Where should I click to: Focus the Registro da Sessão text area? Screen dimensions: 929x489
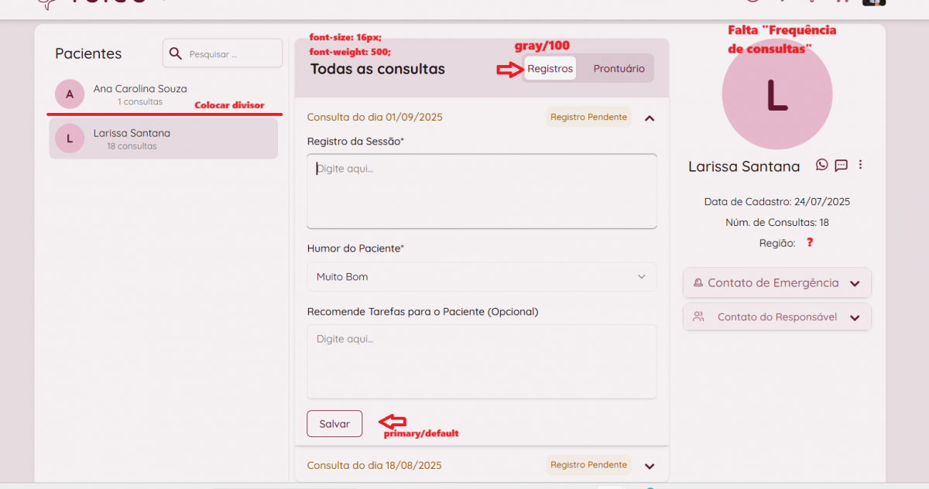coord(482,191)
